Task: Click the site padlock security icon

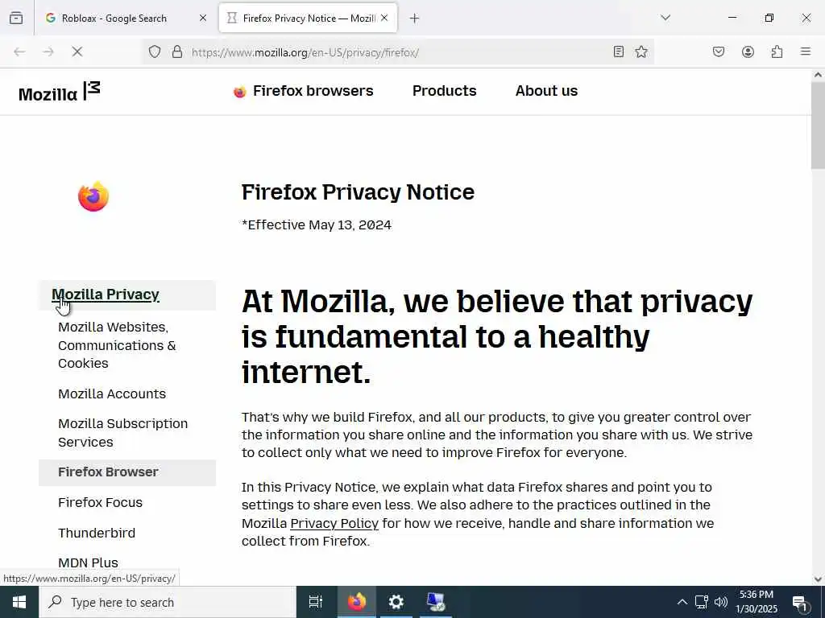Action: click(177, 52)
